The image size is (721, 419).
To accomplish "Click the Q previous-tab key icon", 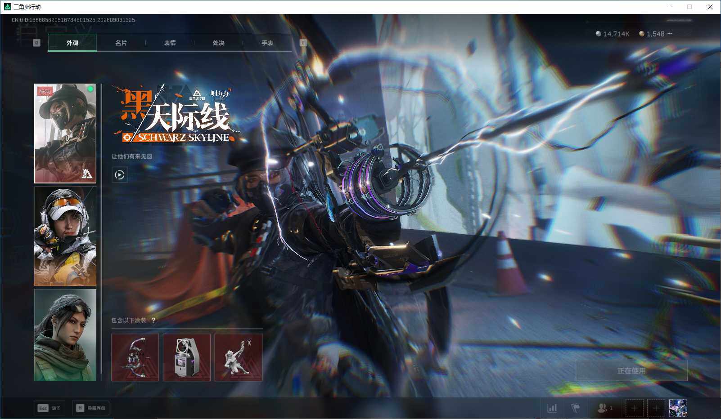I will 37,43.
